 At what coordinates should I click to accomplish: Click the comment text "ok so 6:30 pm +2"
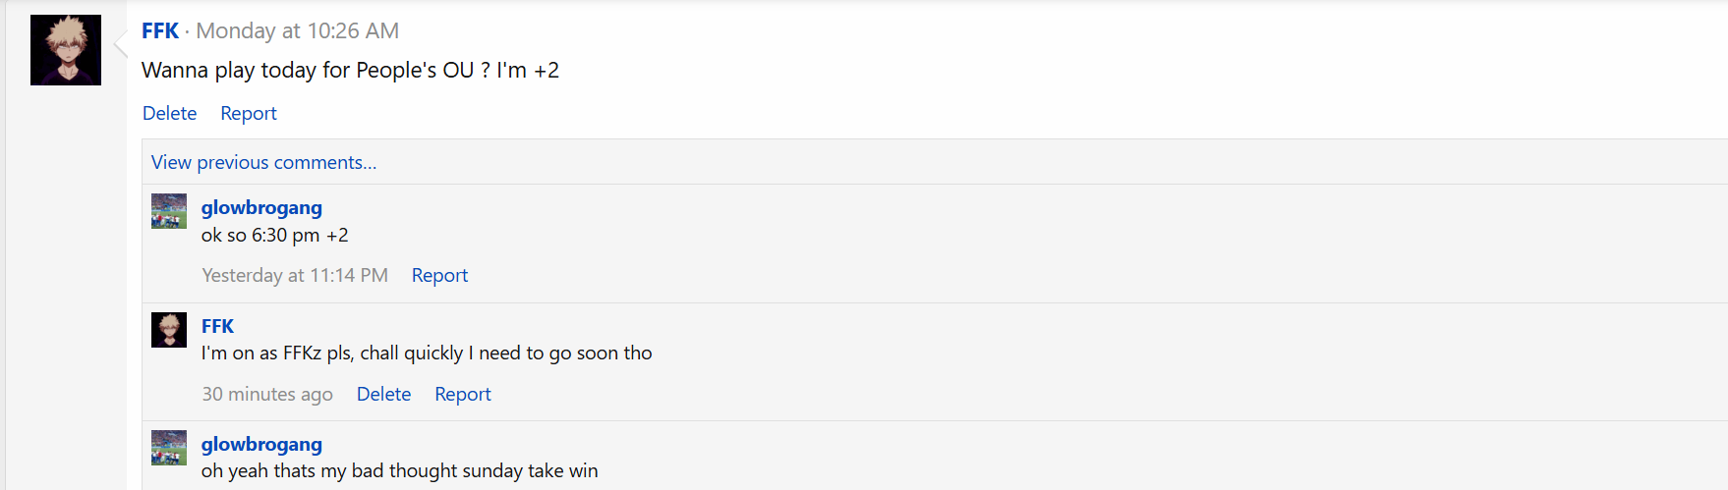[274, 235]
